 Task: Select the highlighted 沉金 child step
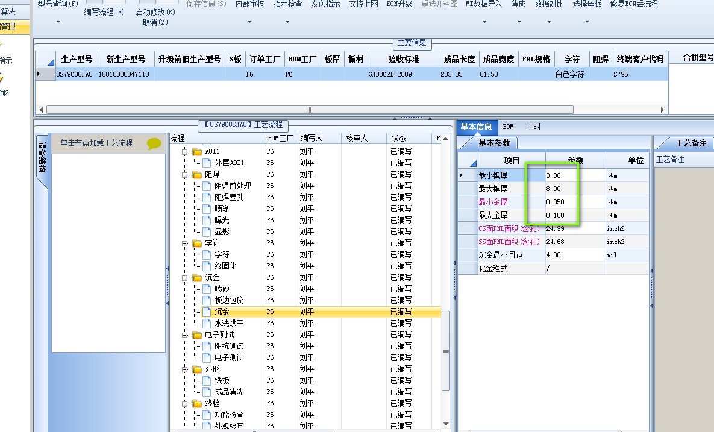click(222, 312)
